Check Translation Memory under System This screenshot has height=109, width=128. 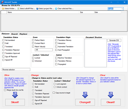[56, 61]
